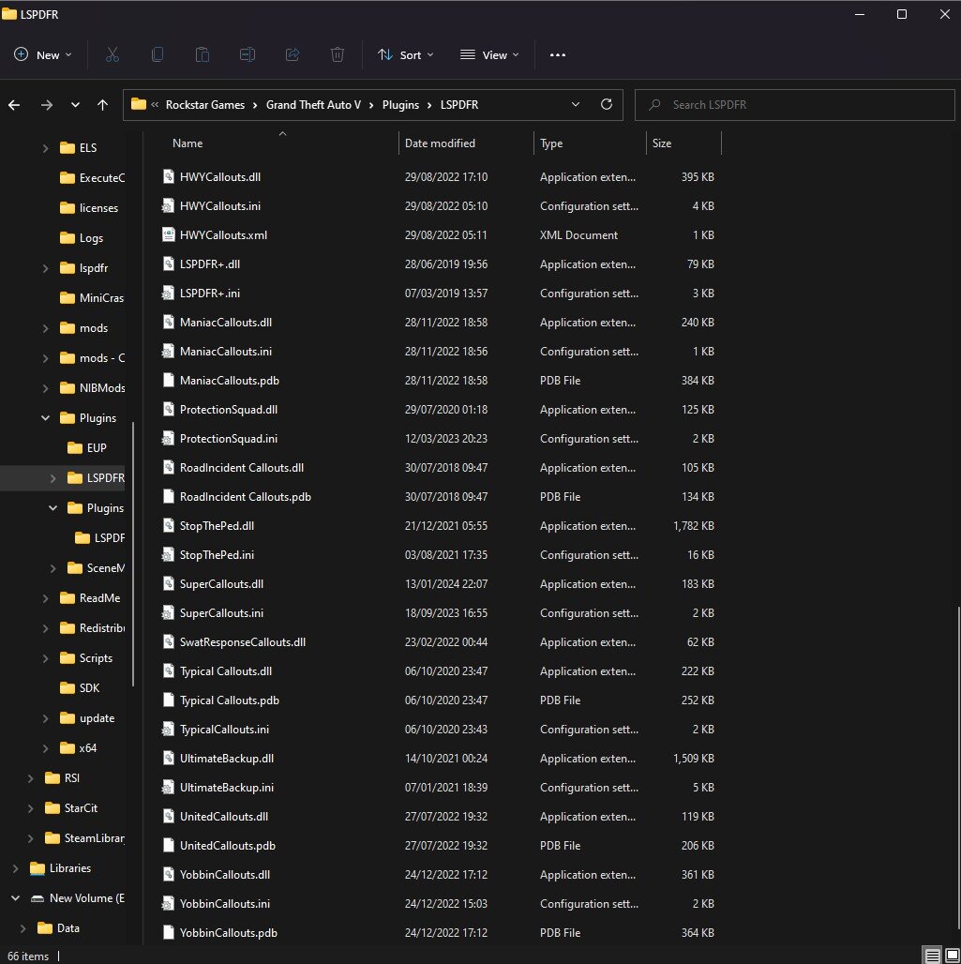Click the Delete trash icon
This screenshot has width=961, height=964.
coord(338,55)
